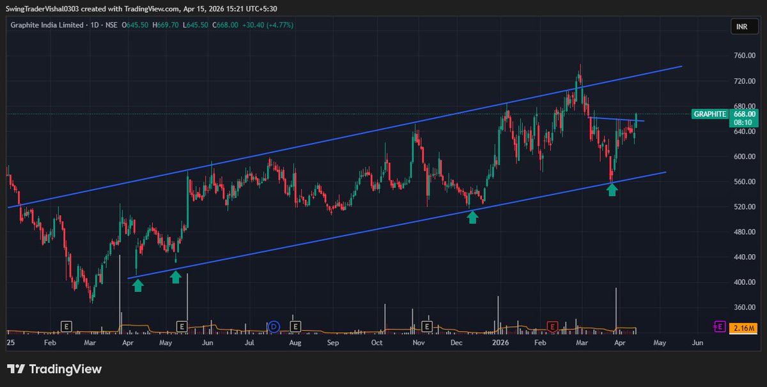Click the 600.00 price axis label
The image size is (767, 387).
[743, 156]
